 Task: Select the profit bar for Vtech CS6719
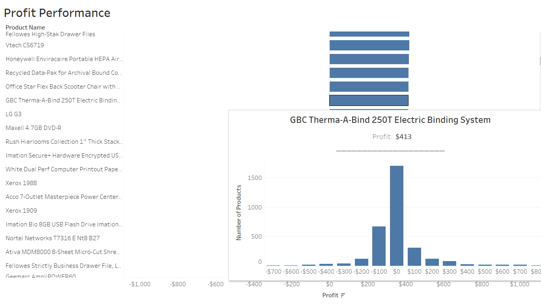pyautogui.click(x=369, y=45)
